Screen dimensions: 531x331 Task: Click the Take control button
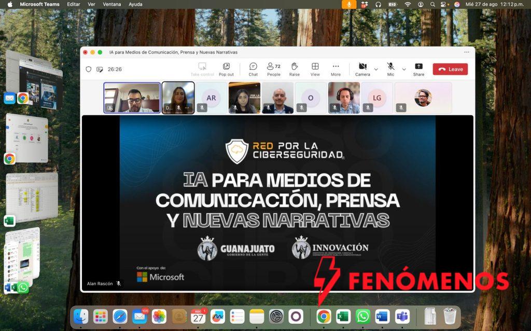tap(202, 69)
